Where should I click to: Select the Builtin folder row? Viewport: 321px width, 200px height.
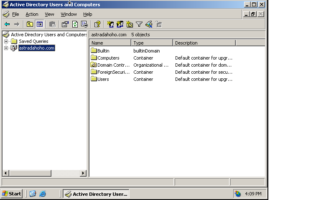pyautogui.click(x=103, y=51)
